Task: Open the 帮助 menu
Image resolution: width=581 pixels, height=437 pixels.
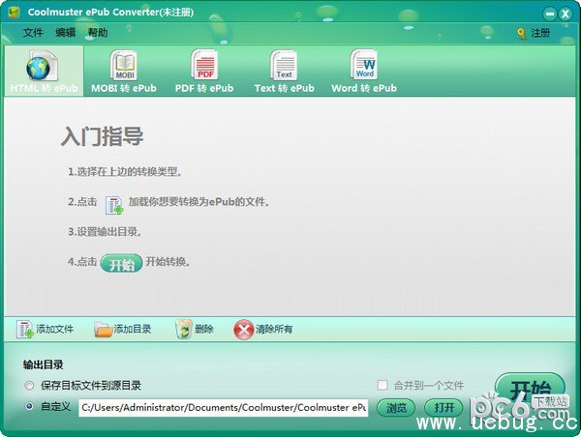Action: coord(98,32)
